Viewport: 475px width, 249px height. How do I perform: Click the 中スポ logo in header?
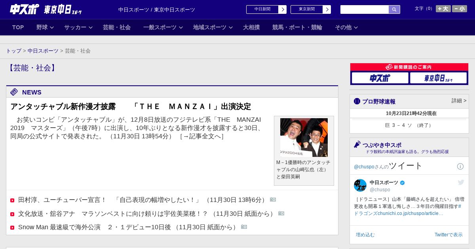24,9
